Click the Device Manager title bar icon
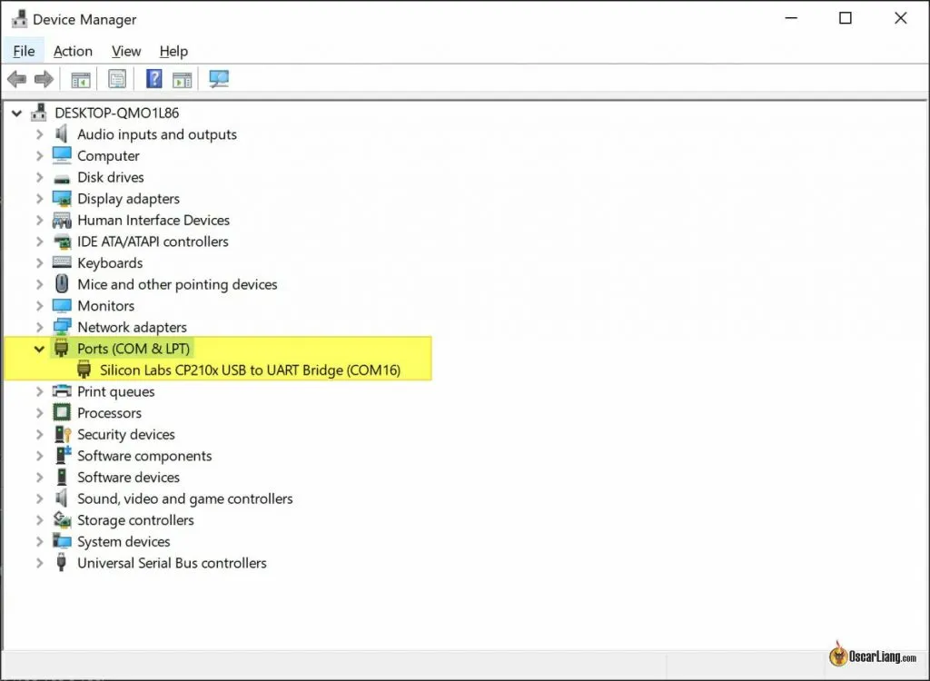This screenshot has width=930, height=681. tap(20, 19)
